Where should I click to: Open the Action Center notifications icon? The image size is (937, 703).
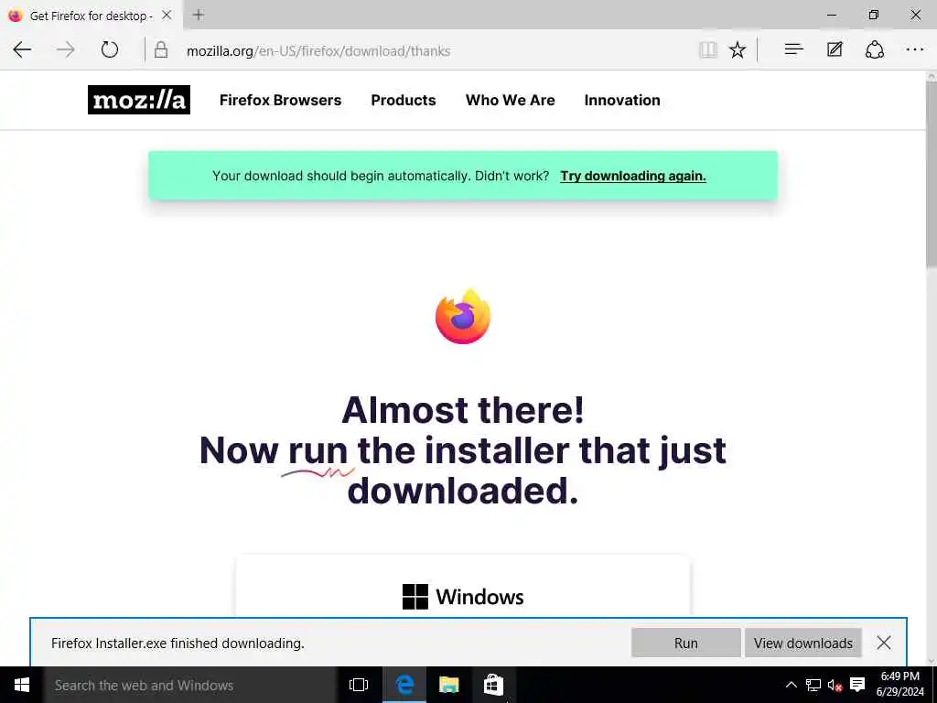point(857,685)
